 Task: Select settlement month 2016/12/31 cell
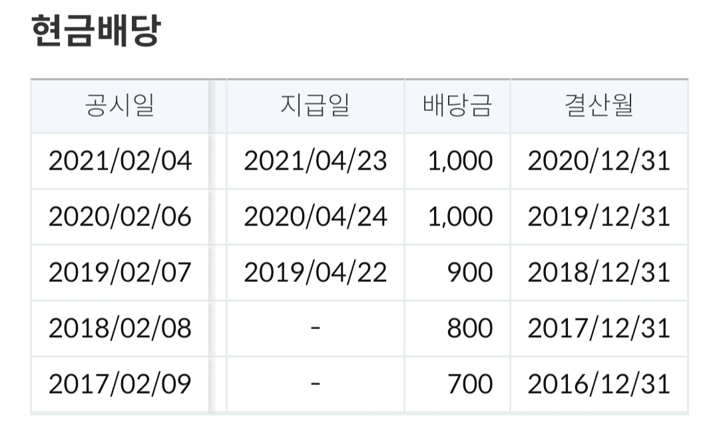pyautogui.click(x=599, y=384)
